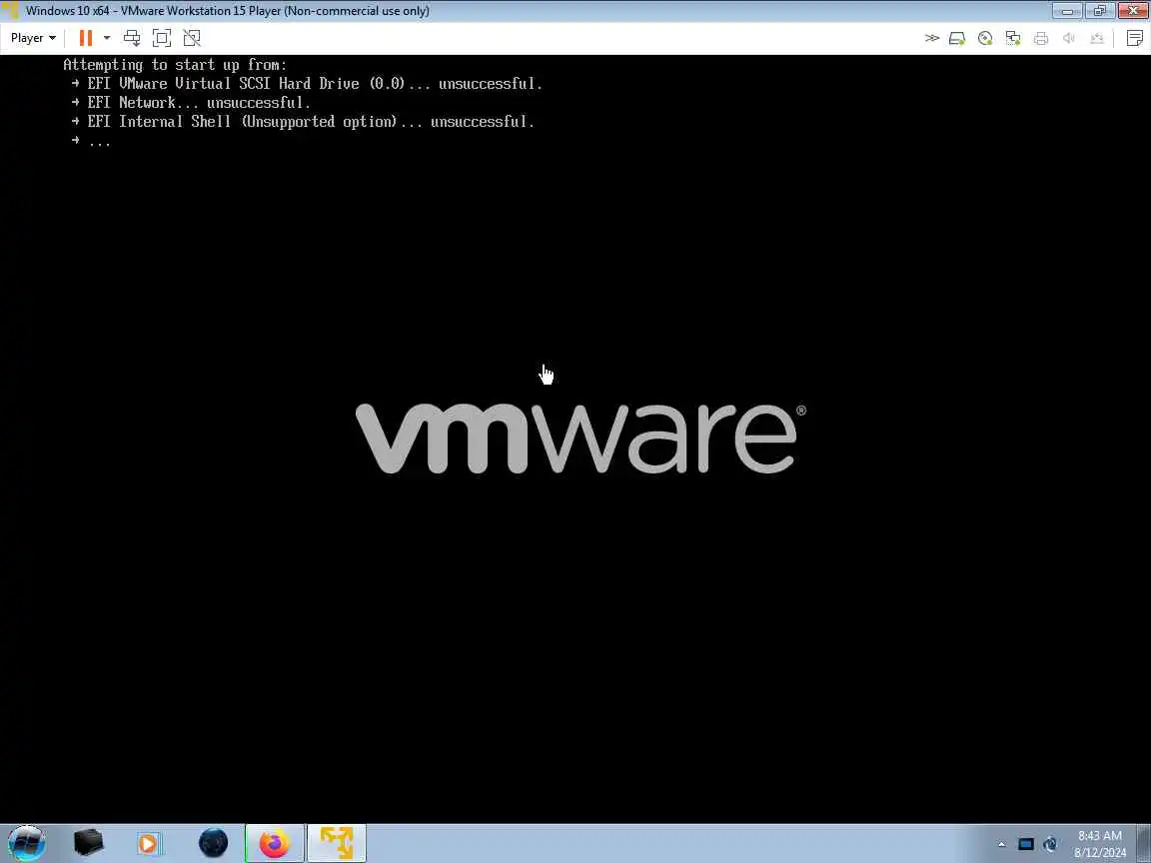Open the Player menu
The width and height of the screenshot is (1151, 863).
point(33,38)
